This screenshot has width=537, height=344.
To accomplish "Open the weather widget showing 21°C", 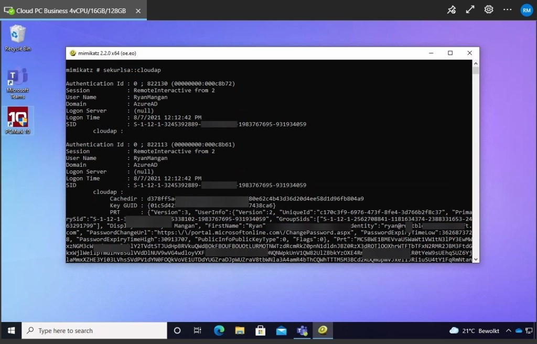I will click(474, 331).
